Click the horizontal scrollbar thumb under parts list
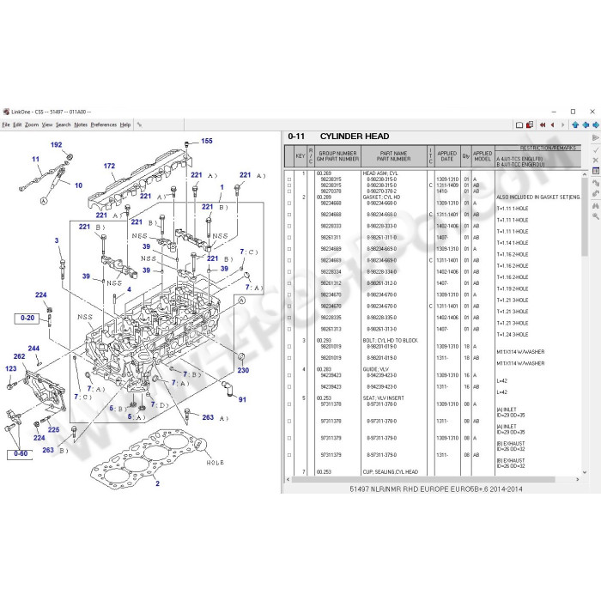This screenshot has width=601, height=601. coord(423,479)
